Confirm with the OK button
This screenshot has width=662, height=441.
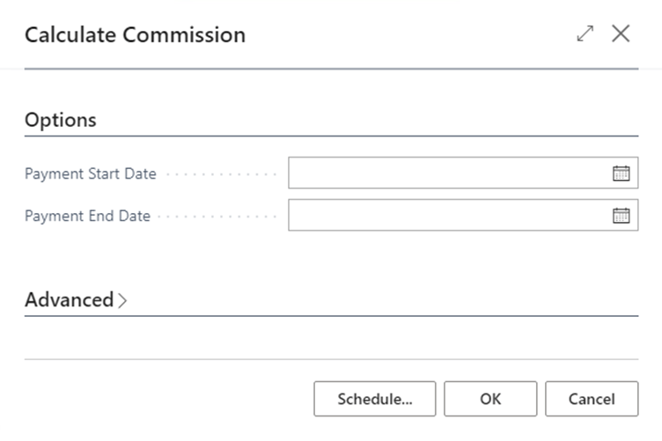(490, 399)
